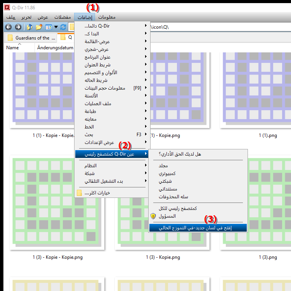Screen dimensions: 291x291
Task: Refresh the view with the blue arrows icon
Action: (x=63, y=27)
